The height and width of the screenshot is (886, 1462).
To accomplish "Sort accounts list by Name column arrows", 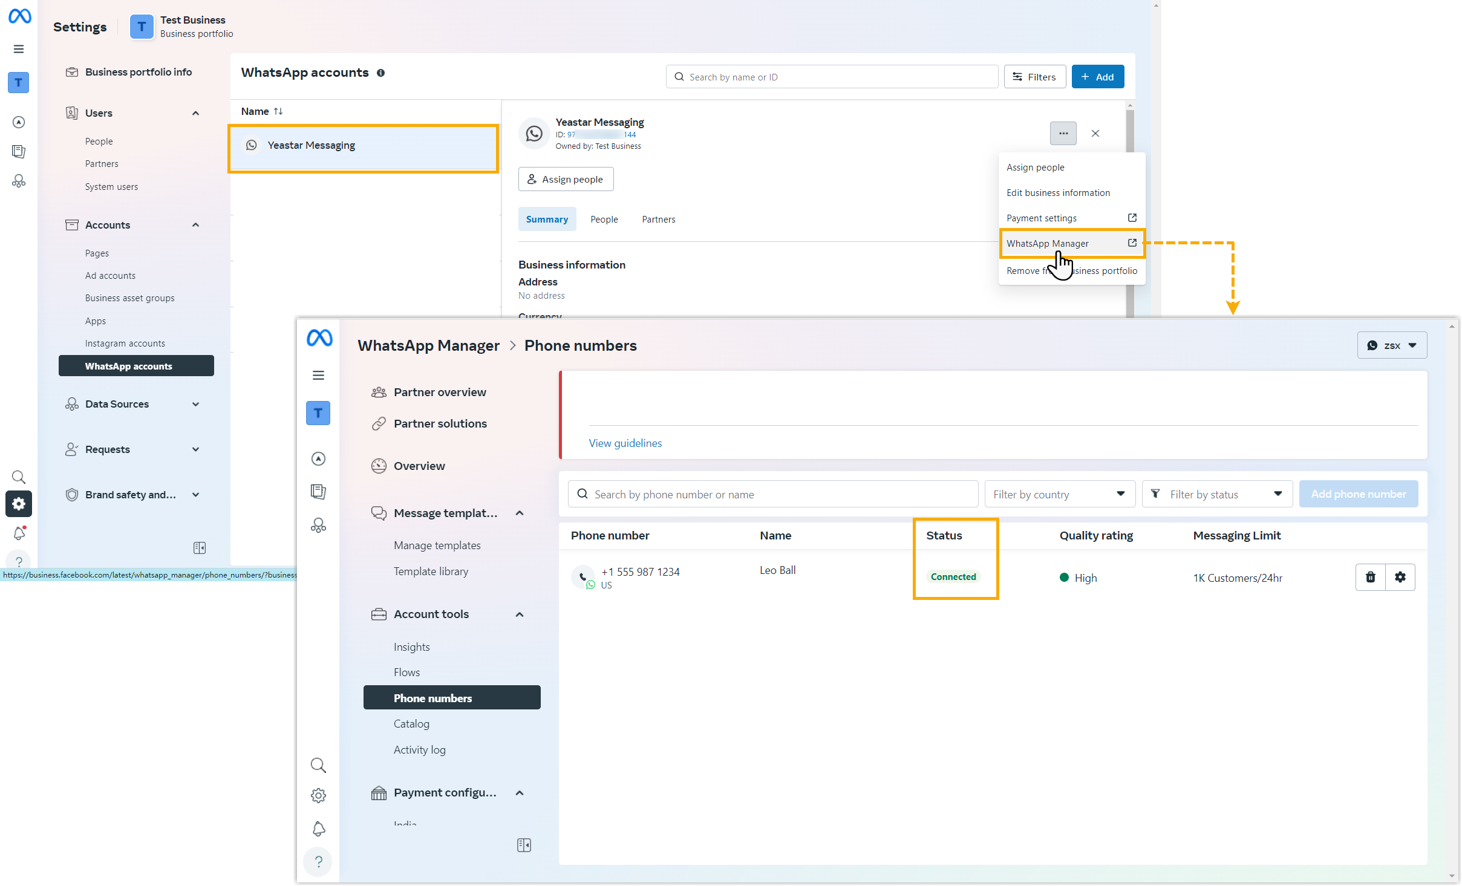I will point(278,111).
